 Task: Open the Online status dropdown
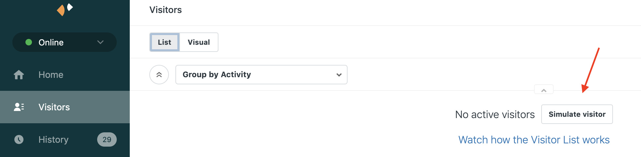tap(65, 42)
